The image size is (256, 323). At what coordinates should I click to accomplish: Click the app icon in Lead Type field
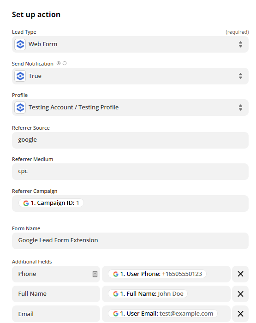20,44
